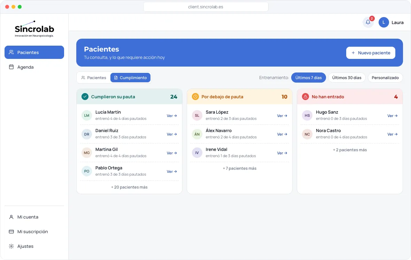This screenshot has width=411, height=260.
Task: Open Mi suscripción page
Action: pyautogui.click(x=34, y=232)
